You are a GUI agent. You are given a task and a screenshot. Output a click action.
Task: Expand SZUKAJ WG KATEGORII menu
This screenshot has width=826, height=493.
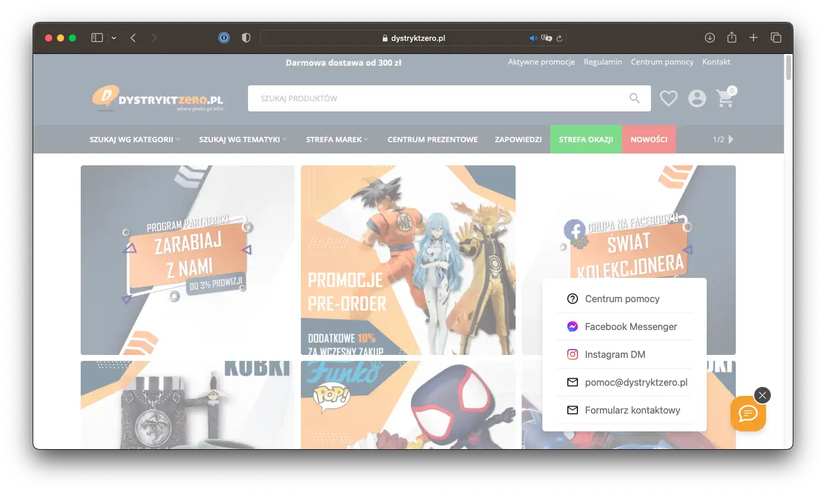click(x=135, y=139)
